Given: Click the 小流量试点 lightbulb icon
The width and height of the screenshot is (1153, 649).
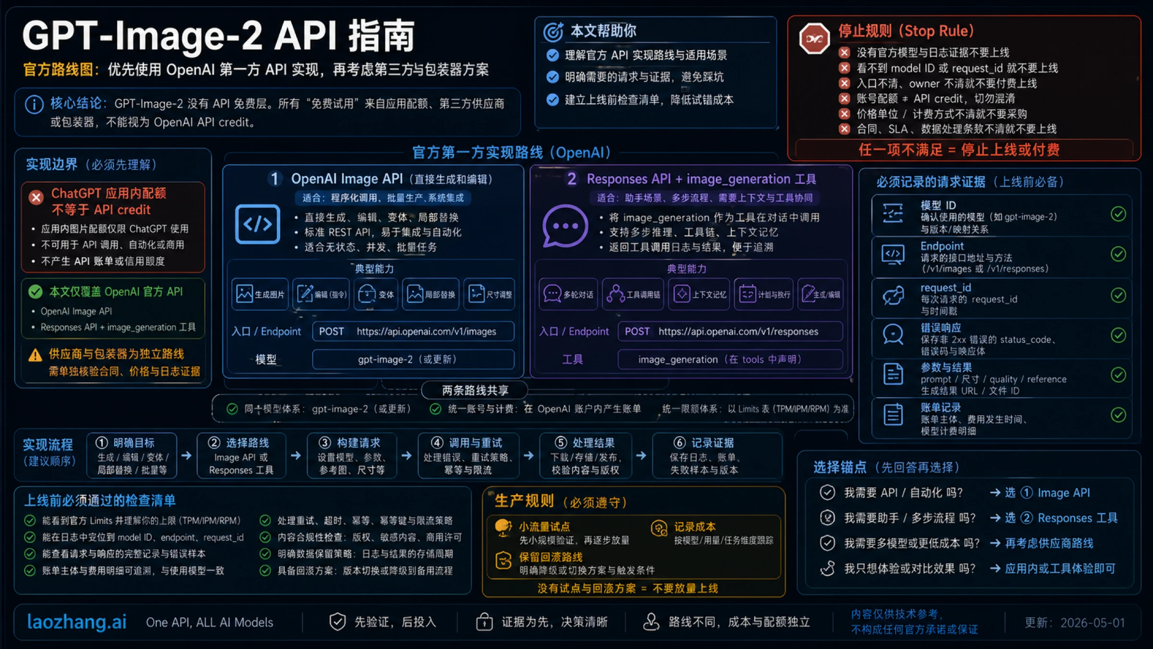Looking at the screenshot, I should (503, 528).
